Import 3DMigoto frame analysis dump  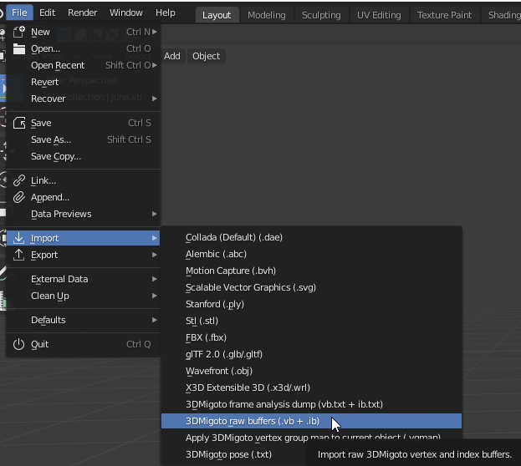(311, 404)
